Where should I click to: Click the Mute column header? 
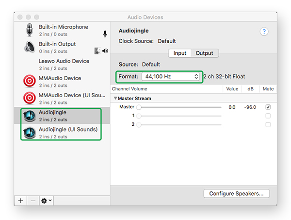268,89
